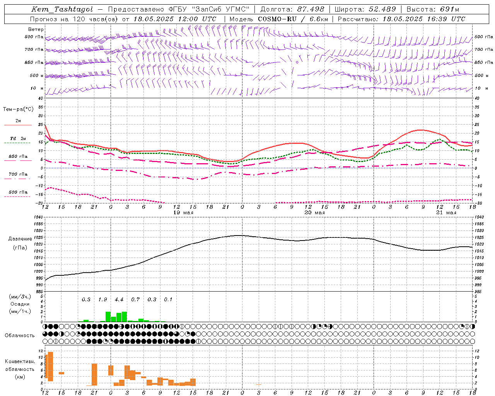Click the longitude value 87.498

pyautogui.click(x=311, y=9)
